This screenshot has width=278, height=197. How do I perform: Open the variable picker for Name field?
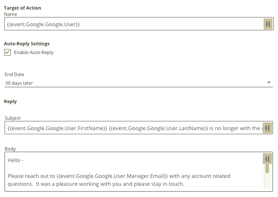pyautogui.click(x=268, y=24)
